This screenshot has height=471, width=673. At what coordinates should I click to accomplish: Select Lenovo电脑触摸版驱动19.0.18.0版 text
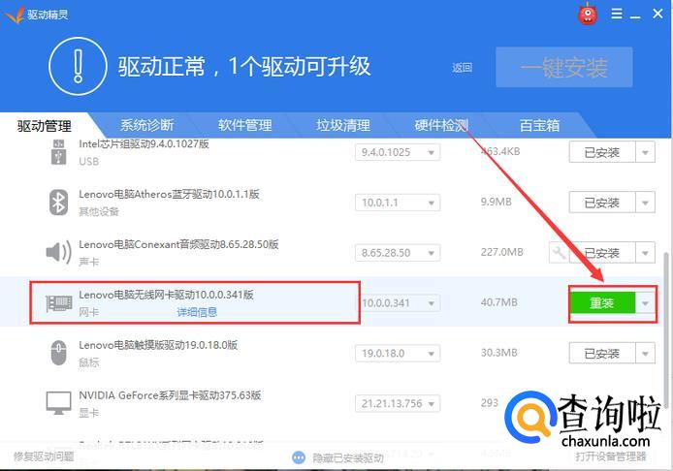158,345
